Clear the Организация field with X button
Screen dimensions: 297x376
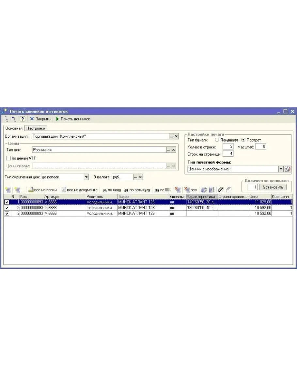(x=176, y=137)
